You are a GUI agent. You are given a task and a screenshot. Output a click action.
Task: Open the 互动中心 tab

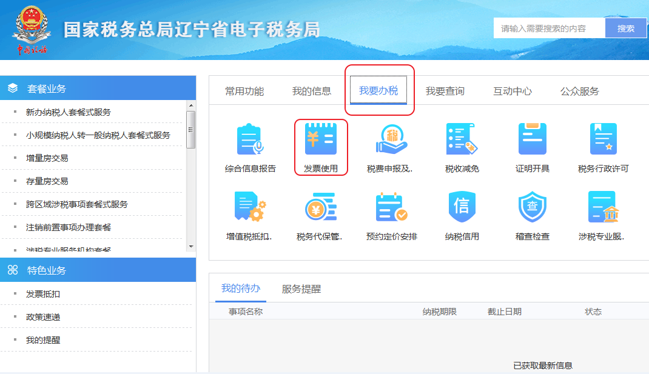[513, 91]
